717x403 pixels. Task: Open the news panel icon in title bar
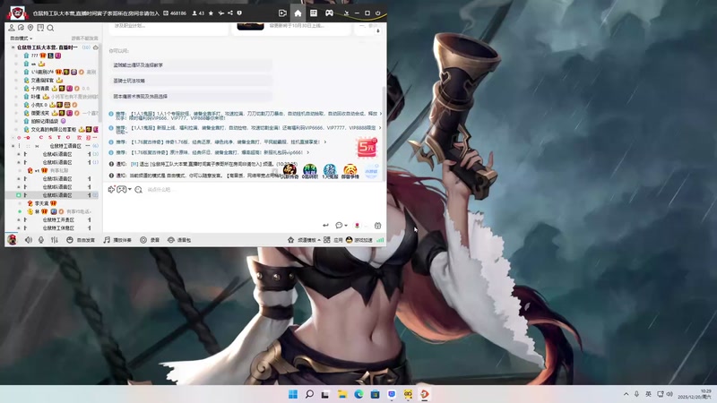click(x=313, y=13)
